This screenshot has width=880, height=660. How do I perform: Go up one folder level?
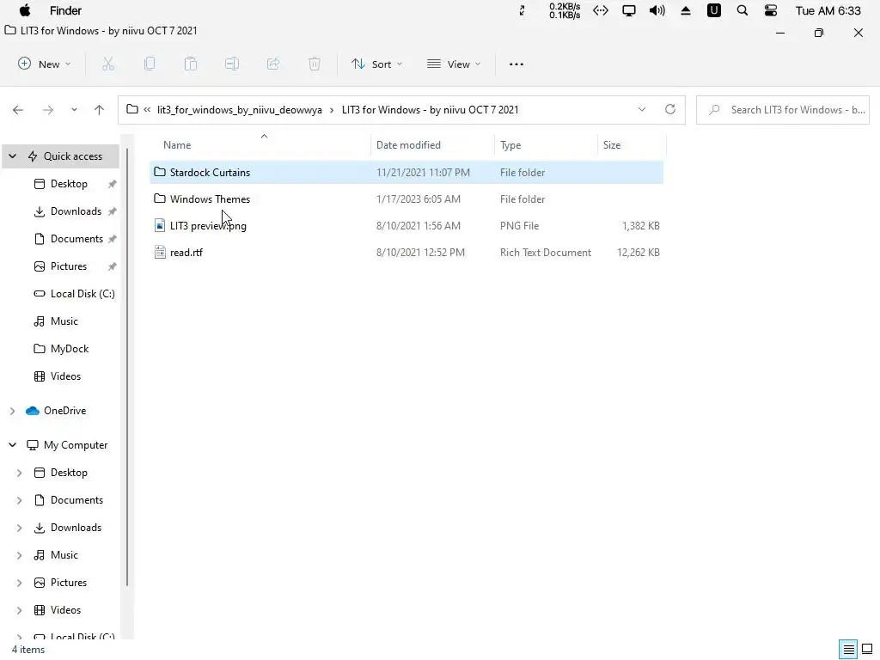pyautogui.click(x=100, y=110)
